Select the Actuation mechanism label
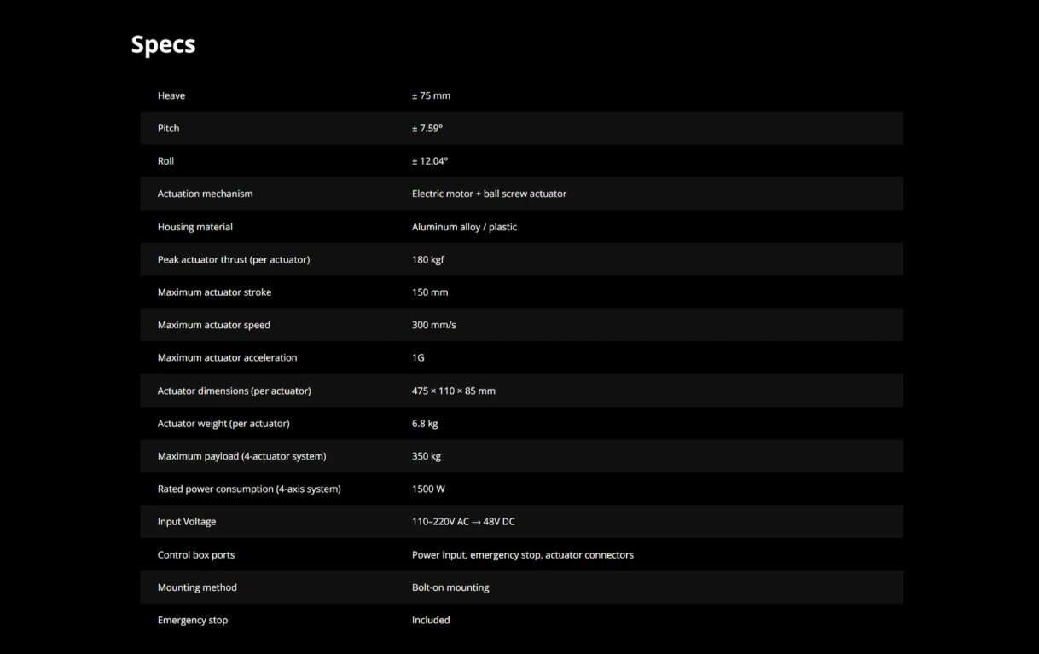The image size is (1039, 654). click(x=206, y=194)
